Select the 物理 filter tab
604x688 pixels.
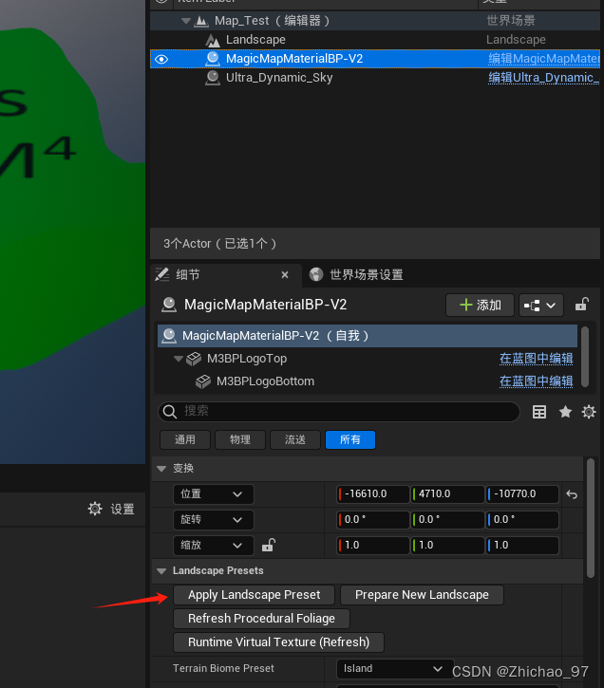[240, 439]
